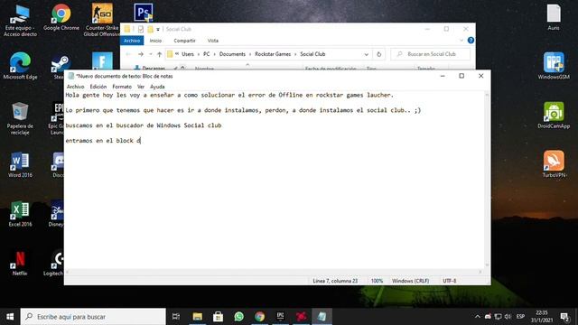The width and height of the screenshot is (578, 325).
Task: Open Chrome from the taskbar
Action: click(259, 317)
